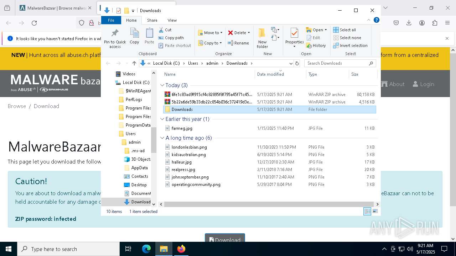
Task: Sort by Size column header
Action: click(362, 74)
